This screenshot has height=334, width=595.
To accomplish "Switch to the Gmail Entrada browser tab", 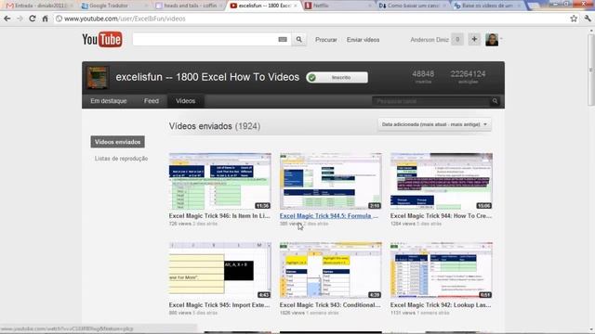I will click(x=36, y=6).
